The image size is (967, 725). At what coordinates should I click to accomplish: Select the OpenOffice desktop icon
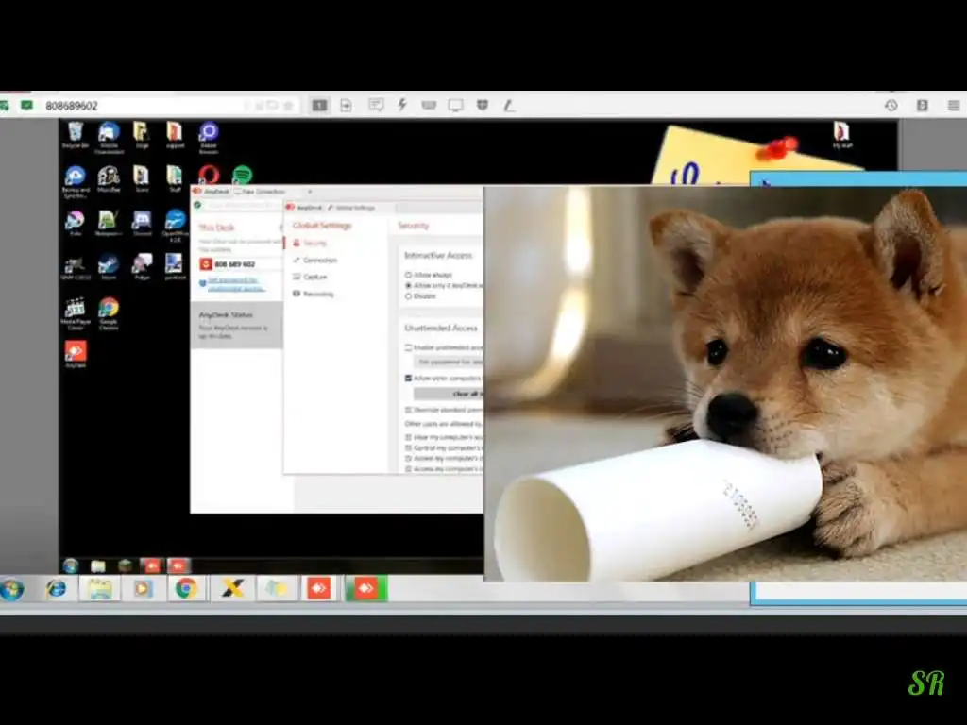175,225
